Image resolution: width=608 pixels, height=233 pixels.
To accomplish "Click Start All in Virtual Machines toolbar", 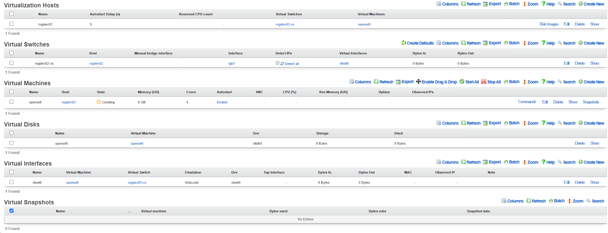I will [469, 82].
